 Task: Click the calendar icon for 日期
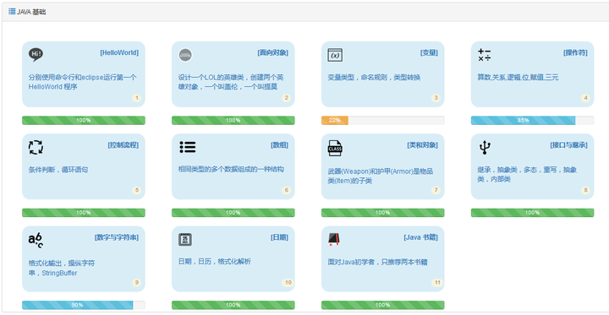click(x=185, y=240)
